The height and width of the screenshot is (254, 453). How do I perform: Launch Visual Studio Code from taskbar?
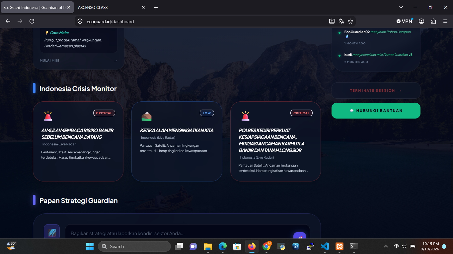pos(325,246)
